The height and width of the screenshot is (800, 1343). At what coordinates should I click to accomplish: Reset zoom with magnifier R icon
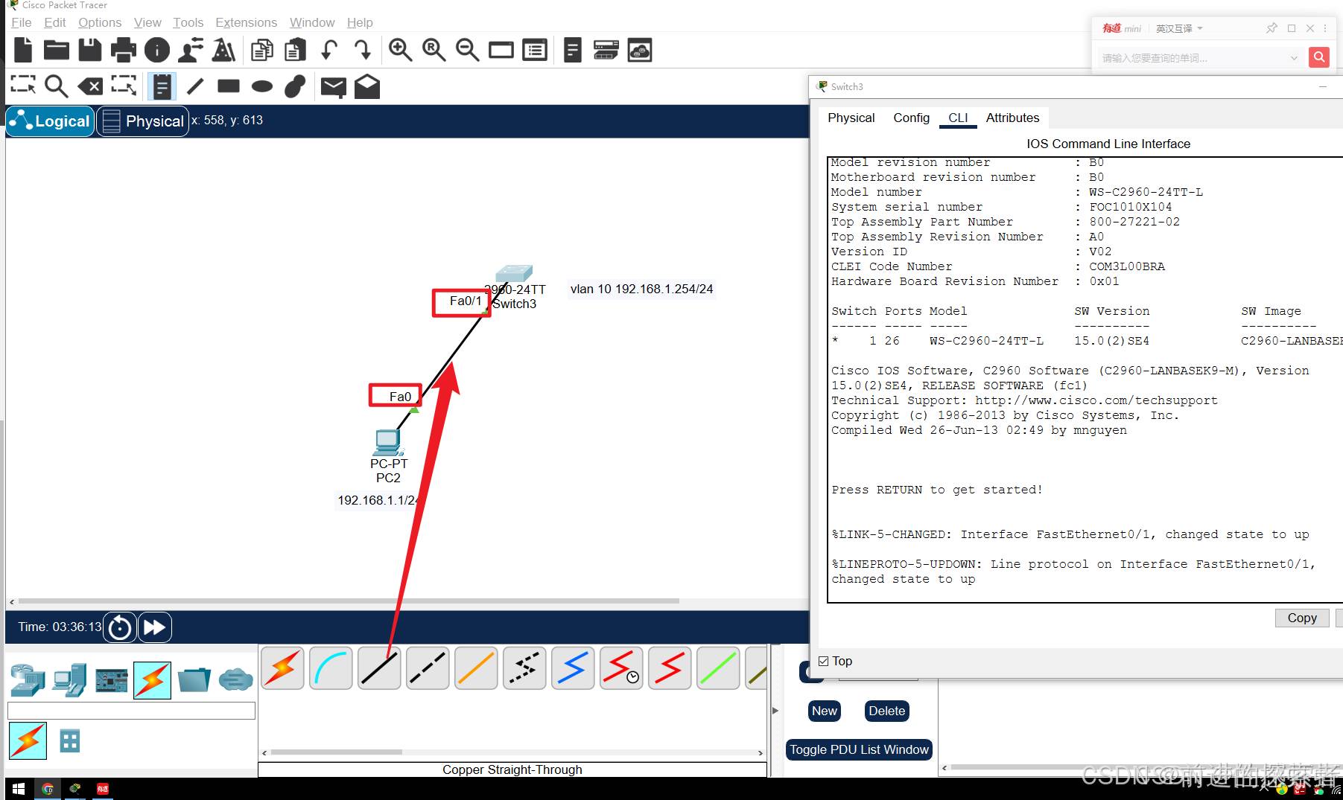click(x=434, y=50)
